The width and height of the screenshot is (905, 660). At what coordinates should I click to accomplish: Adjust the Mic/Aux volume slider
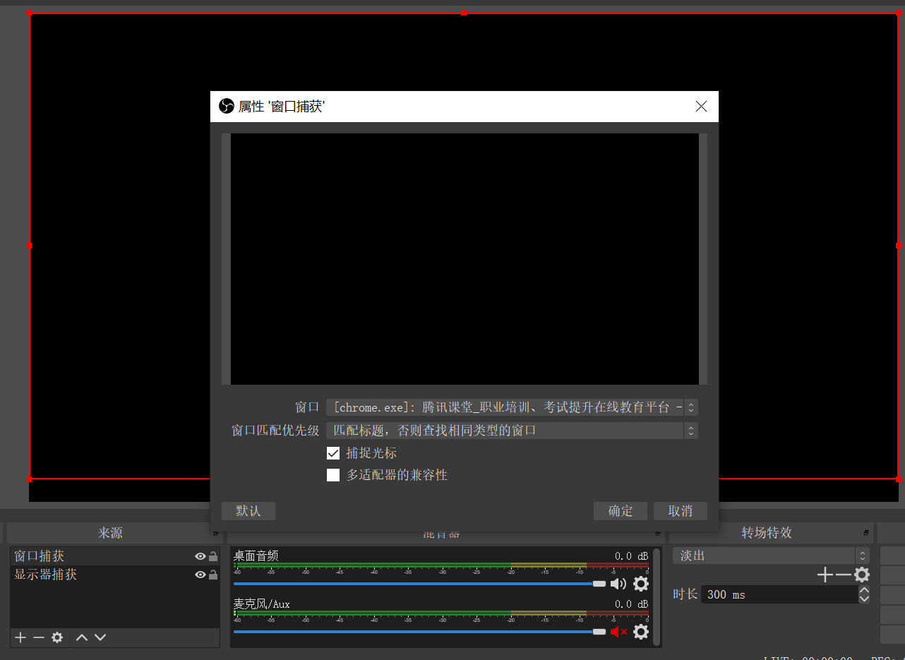click(x=419, y=632)
